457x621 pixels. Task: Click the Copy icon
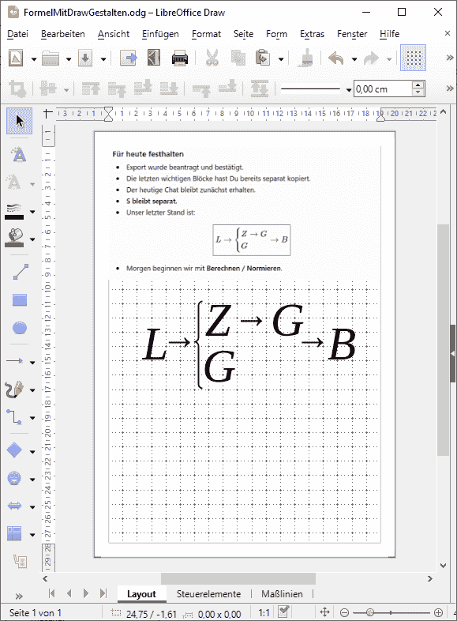tap(238, 58)
